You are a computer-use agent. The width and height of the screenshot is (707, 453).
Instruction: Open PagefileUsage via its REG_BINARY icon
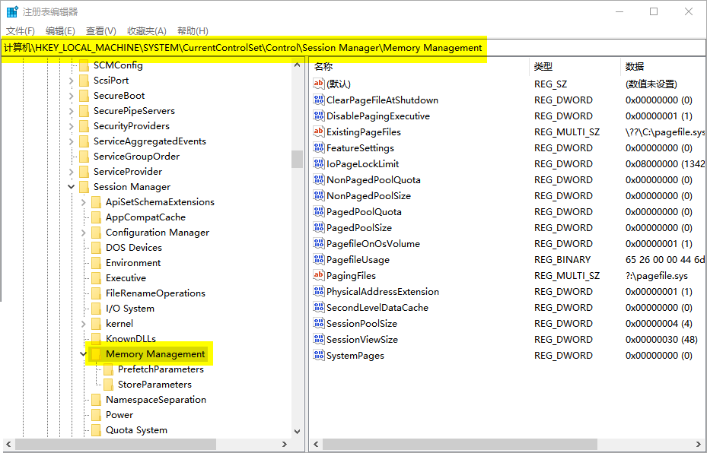(320, 259)
